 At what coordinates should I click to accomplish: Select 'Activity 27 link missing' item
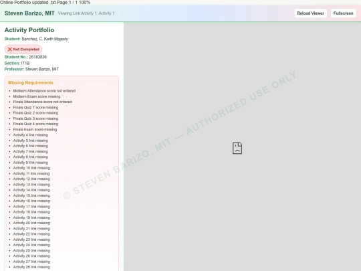31,262
